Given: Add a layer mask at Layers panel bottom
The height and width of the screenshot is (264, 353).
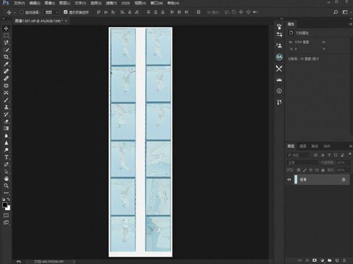Looking at the screenshot, I should (x=315, y=260).
